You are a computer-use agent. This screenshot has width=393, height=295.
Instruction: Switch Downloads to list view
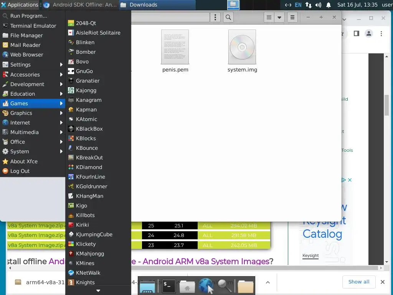click(x=269, y=17)
